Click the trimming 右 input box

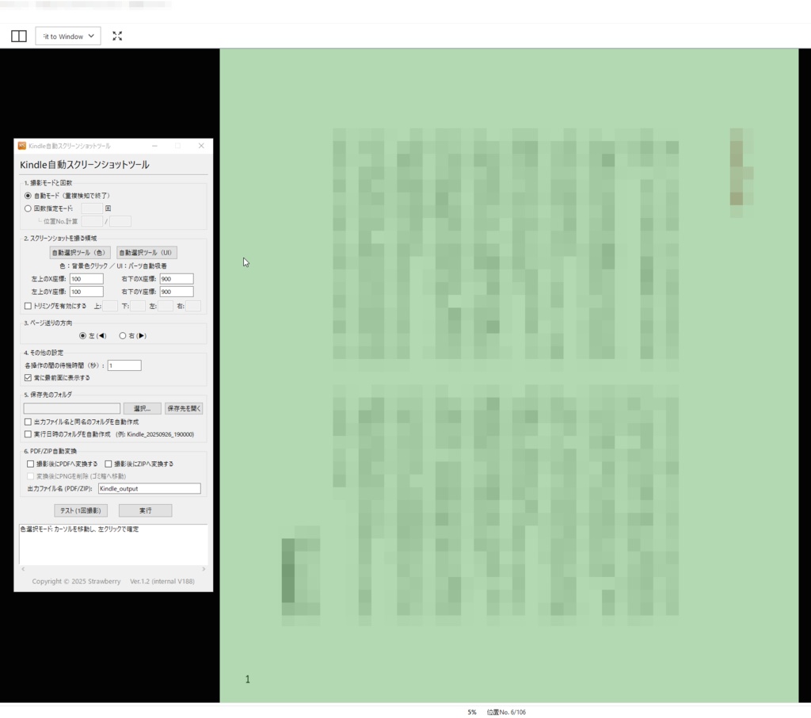pyautogui.click(x=193, y=306)
